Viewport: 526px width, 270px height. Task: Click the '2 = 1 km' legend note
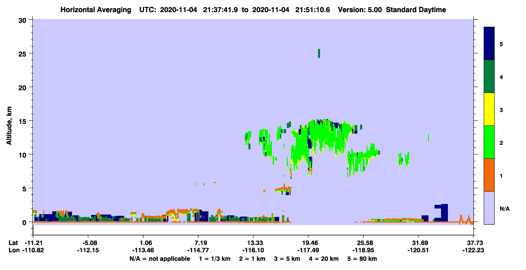pyautogui.click(x=252, y=259)
